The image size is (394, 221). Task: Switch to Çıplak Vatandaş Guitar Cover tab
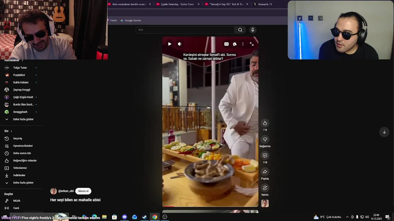coord(178,4)
